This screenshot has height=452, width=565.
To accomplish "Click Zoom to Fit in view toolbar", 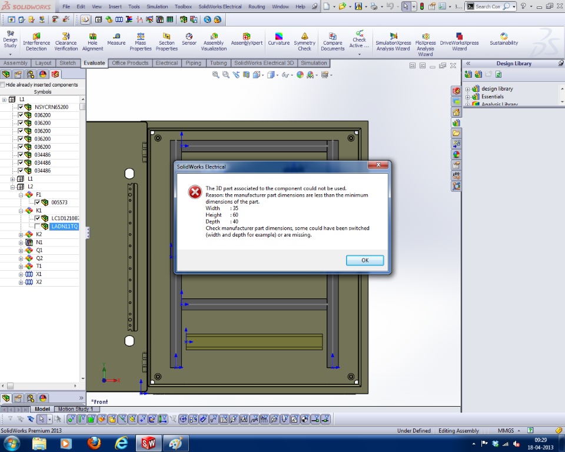I will (215, 75).
